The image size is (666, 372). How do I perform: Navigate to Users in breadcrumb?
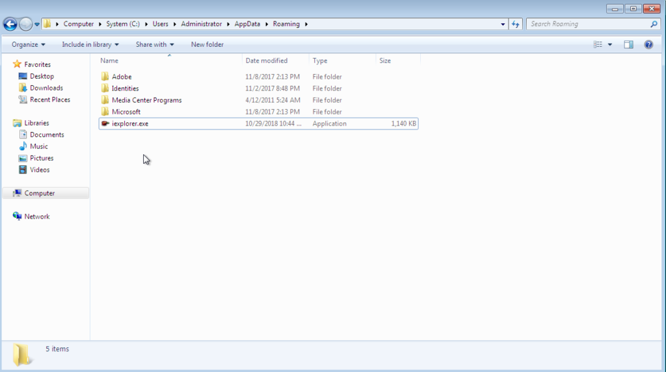[161, 24]
